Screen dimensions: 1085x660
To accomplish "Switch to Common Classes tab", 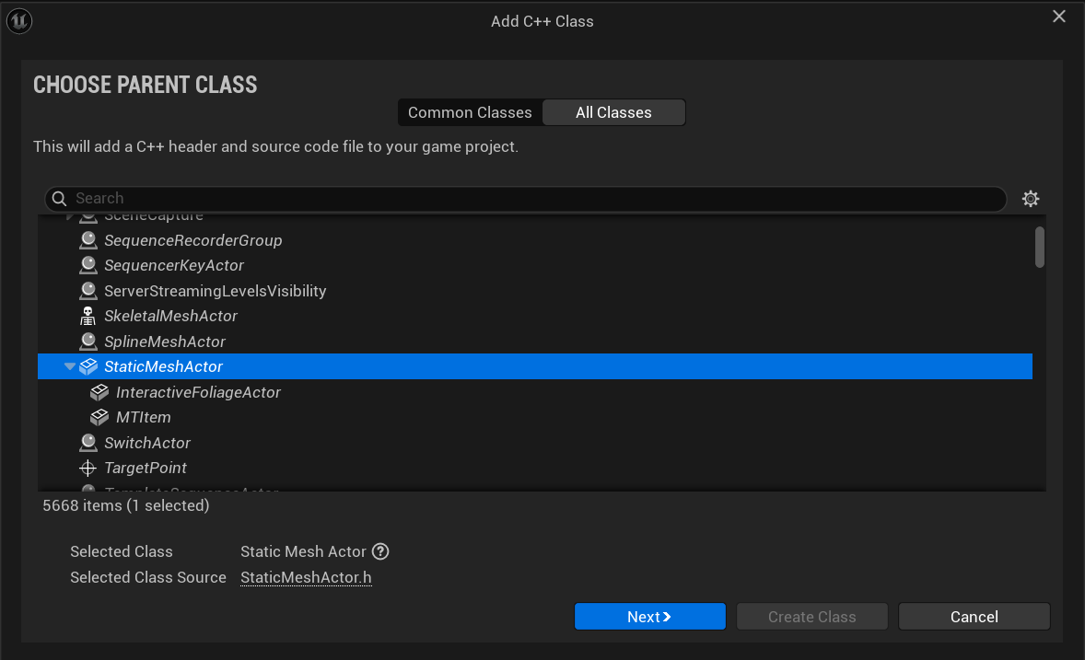I will pos(470,113).
